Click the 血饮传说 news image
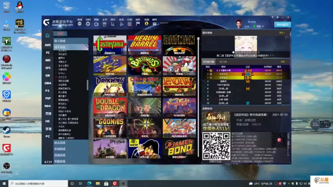 coord(216,121)
